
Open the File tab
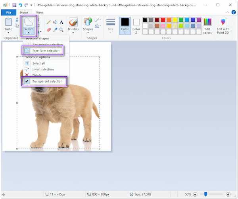point(9,12)
